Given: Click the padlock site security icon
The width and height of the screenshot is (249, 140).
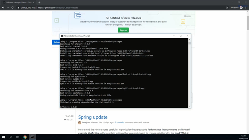Looking at the screenshot, I should click(18, 8).
